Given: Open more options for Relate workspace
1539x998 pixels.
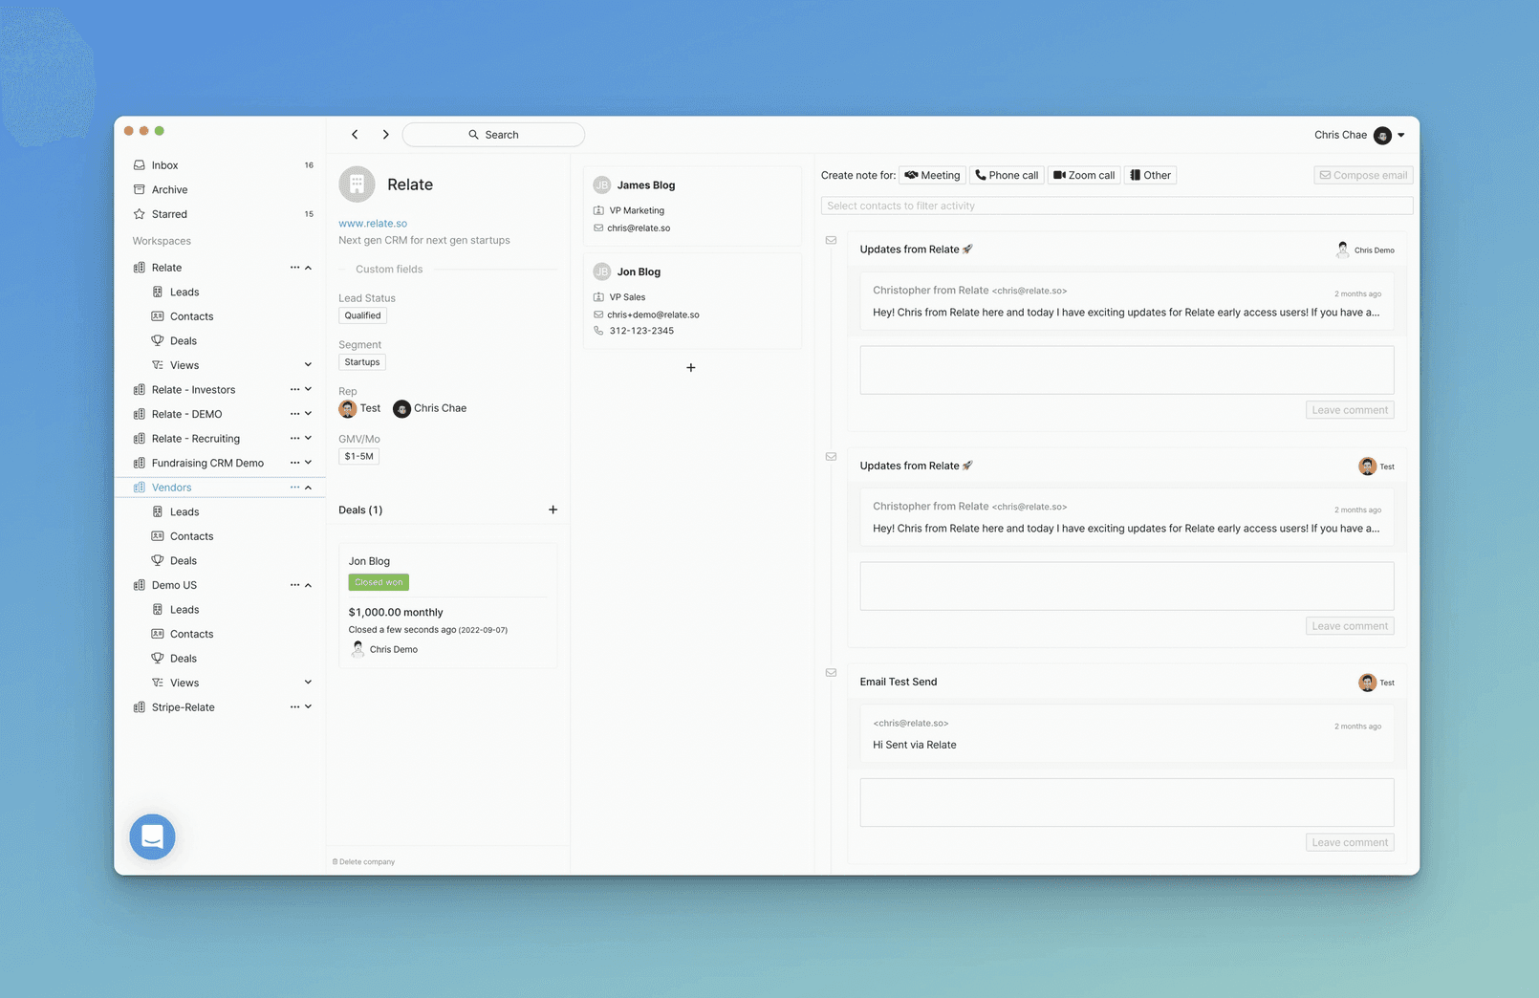Looking at the screenshot, I should coord(294,268).
